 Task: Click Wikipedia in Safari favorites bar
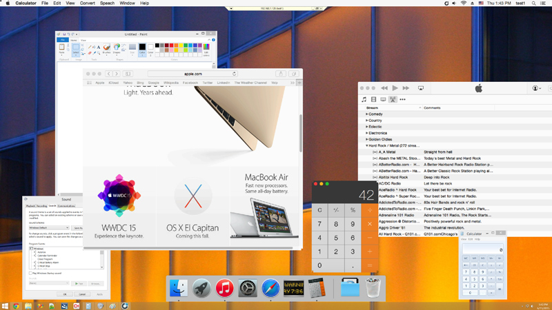coord(170,83)
